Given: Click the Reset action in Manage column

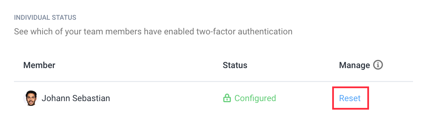Looking at the screenshot, I should (350, 98).
